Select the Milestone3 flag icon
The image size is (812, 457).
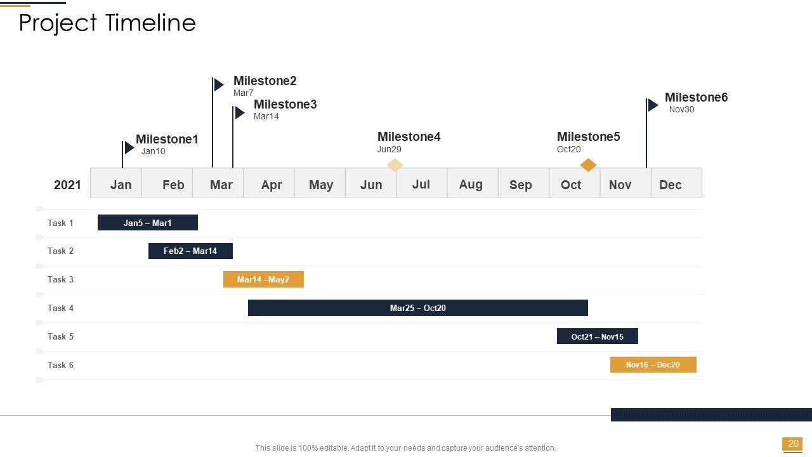click(x=239, y=113)
